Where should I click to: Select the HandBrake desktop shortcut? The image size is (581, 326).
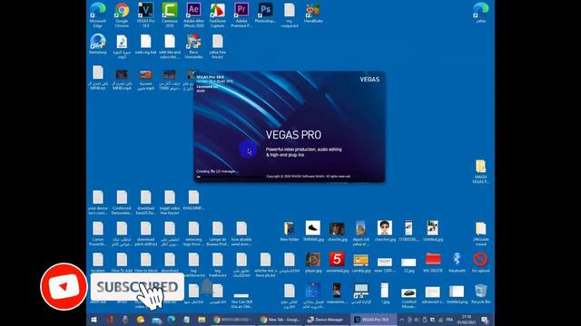tap(313, 14)
